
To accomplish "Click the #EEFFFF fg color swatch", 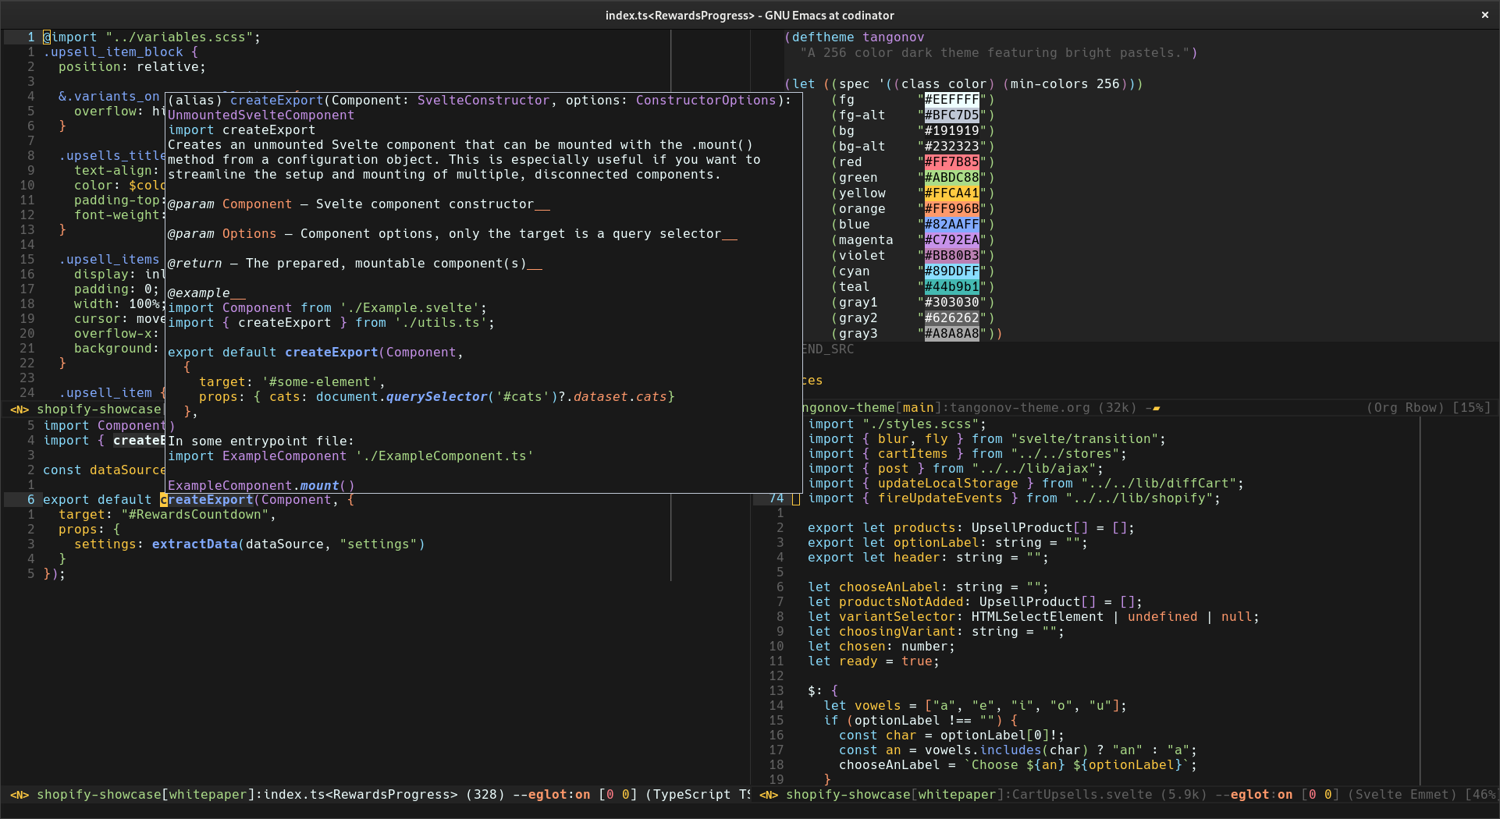I will (951, 100).
